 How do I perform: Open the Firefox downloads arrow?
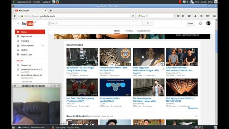pos(195,16)
